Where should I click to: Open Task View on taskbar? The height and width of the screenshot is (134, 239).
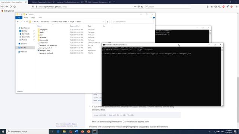(x=52, y=131)
